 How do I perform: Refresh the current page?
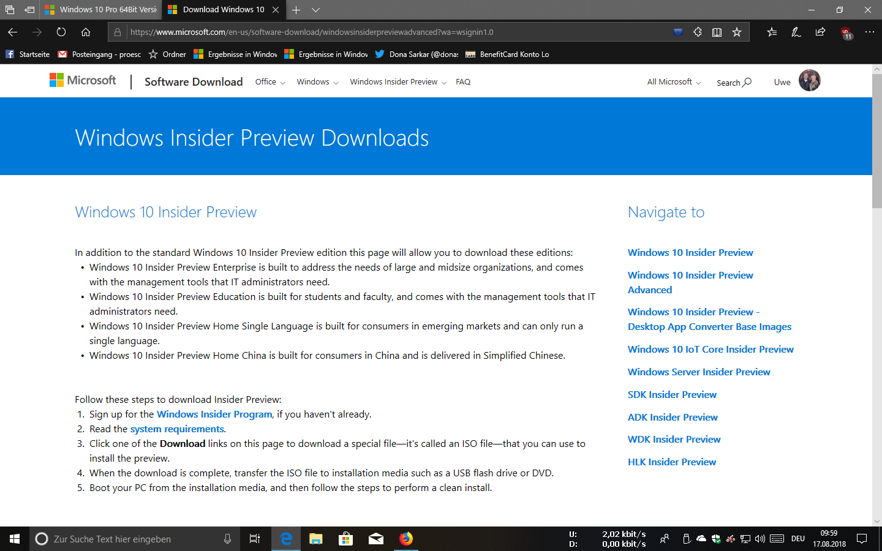click(61, 32)
